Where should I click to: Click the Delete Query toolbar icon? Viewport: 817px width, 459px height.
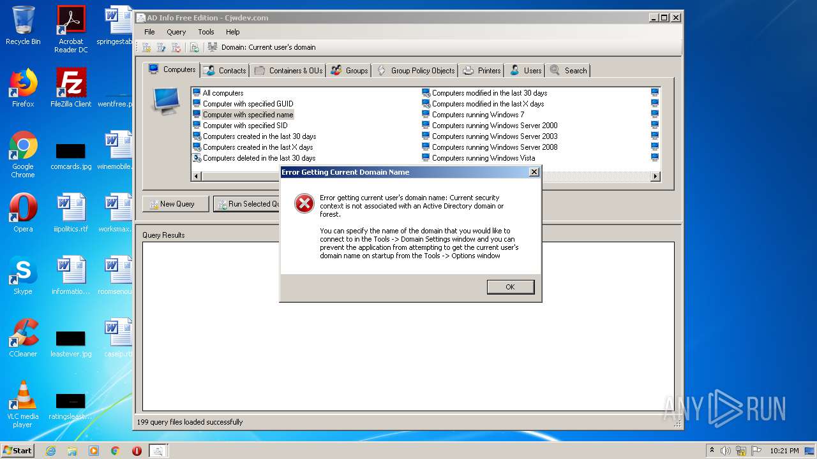click(x=176, y=47)
